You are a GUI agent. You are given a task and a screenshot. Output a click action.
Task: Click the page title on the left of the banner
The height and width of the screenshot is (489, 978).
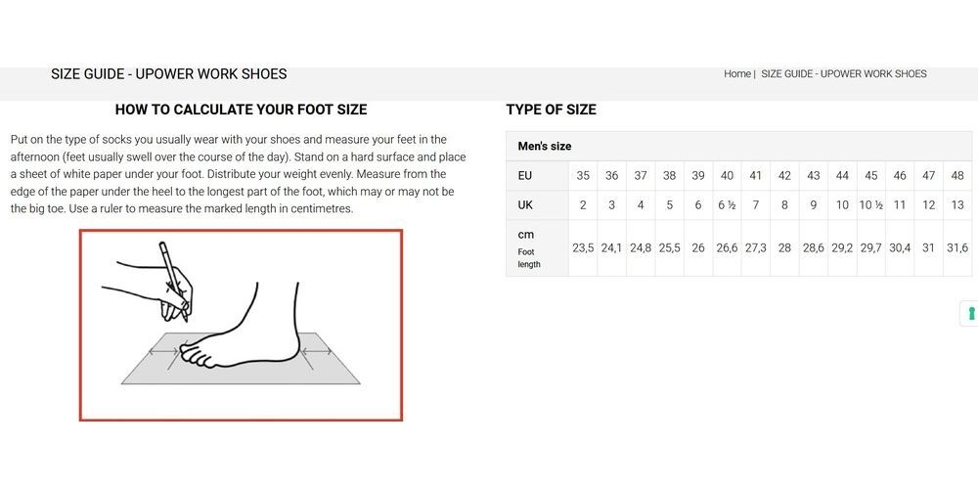click(168, 74)
